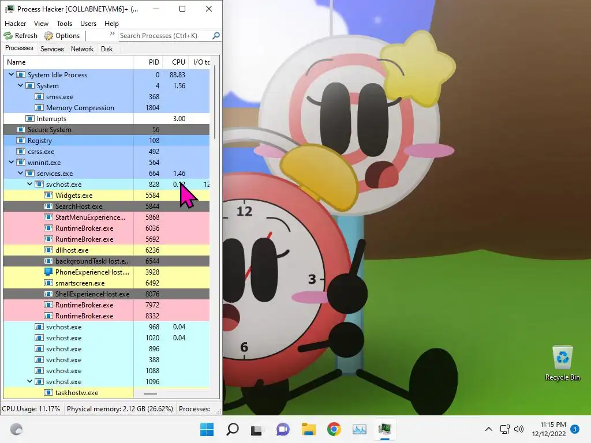
Task: Click the Widgets.exe process icon
Action: click(x=48, y=195)
